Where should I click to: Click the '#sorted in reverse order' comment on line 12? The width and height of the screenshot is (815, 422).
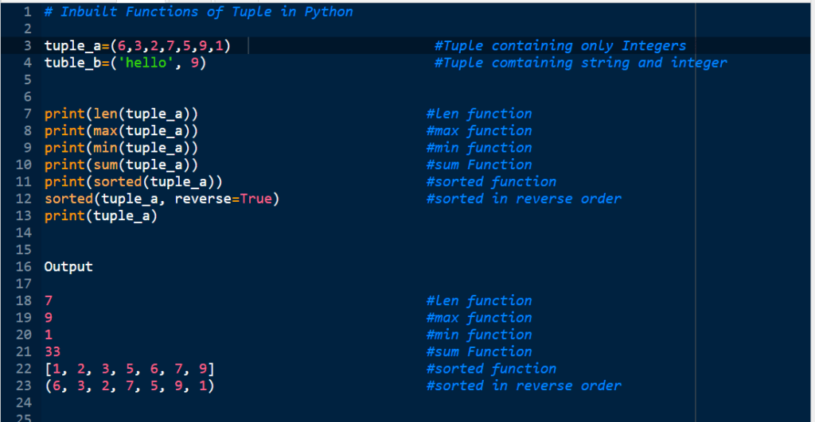point(523,199)
